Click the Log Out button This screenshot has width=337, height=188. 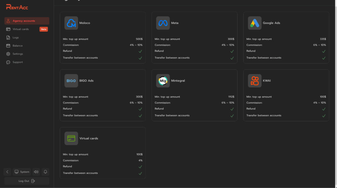pyautogui.click(x=27, y=181)
